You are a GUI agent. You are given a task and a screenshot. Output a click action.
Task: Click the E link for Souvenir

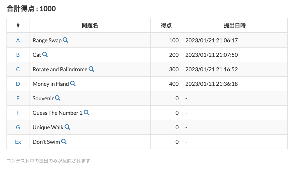click(18, 98)
